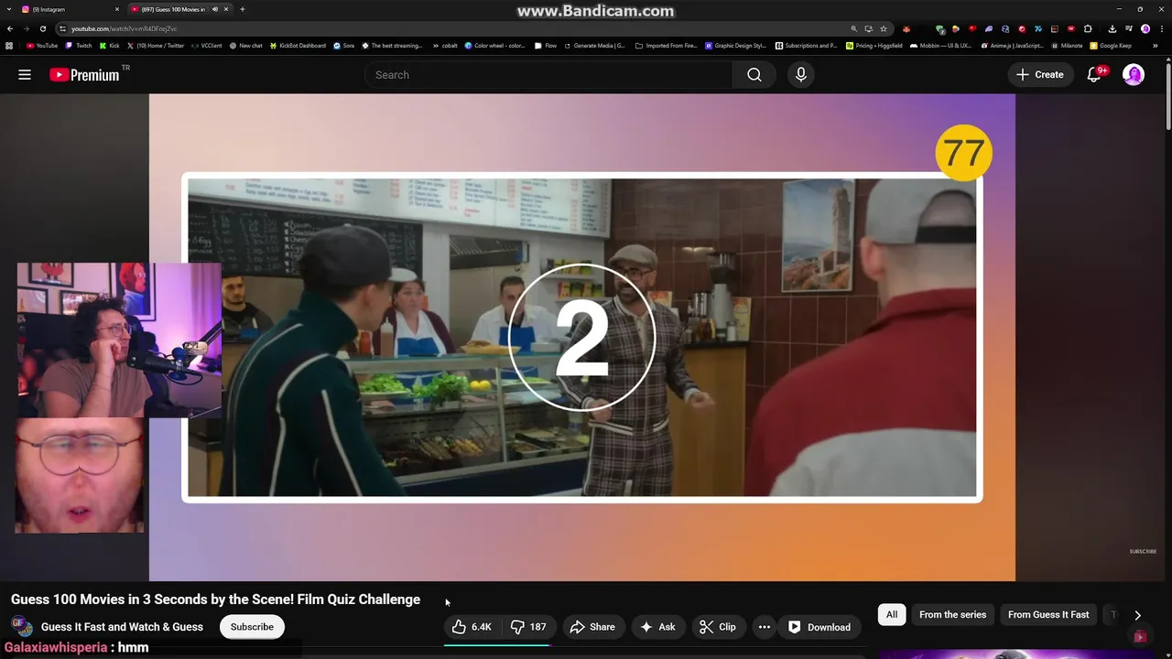Click the movie scene video player
Viewport: 1172px width, 659px height.
pyautogui.click(x=582, y=337)
